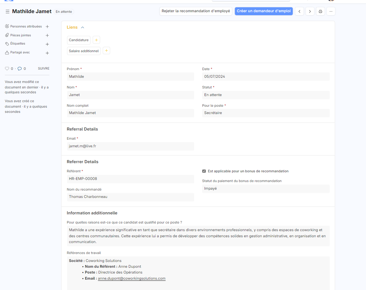Viewport: 366px width, 290px height.
Task: Attach a file using Pièces jointes plus icon
Action: [47, 35]
